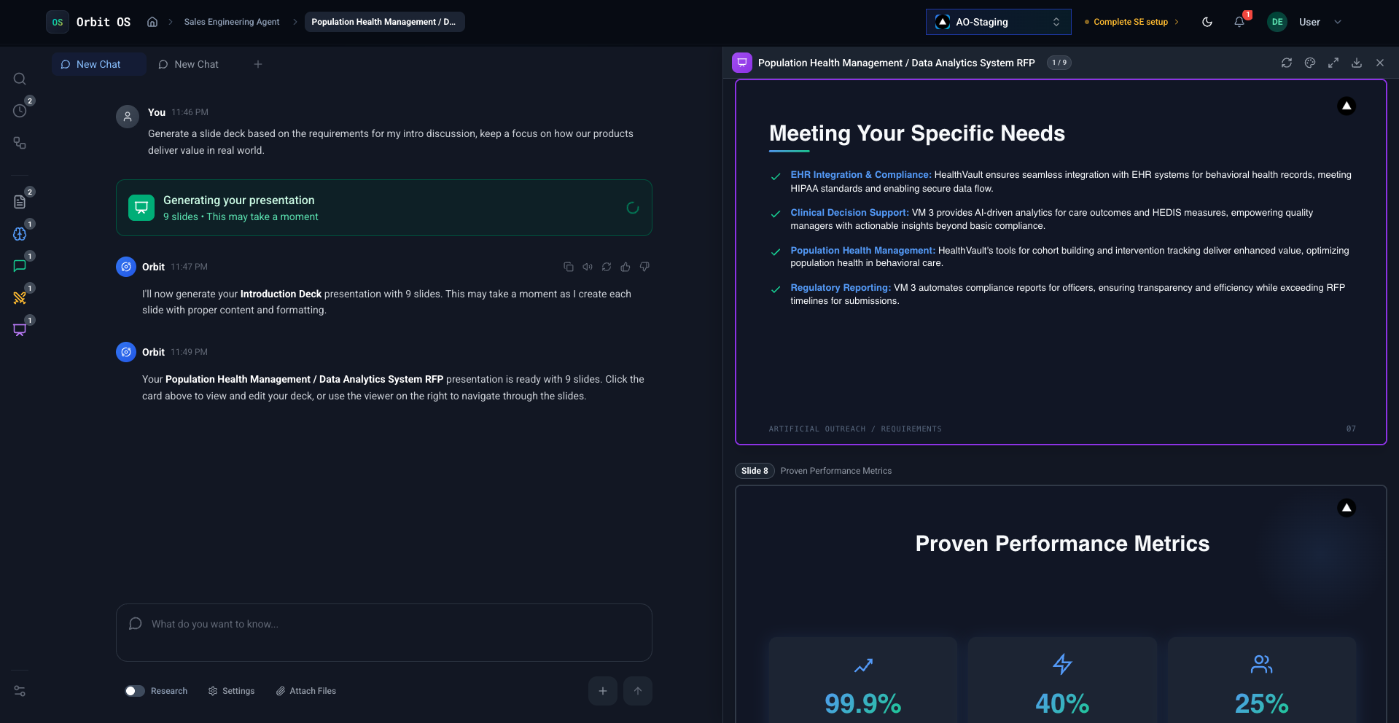Select the brain icon in the sidebar
This screenshot has width=1399, height=723.
(20, 234)
